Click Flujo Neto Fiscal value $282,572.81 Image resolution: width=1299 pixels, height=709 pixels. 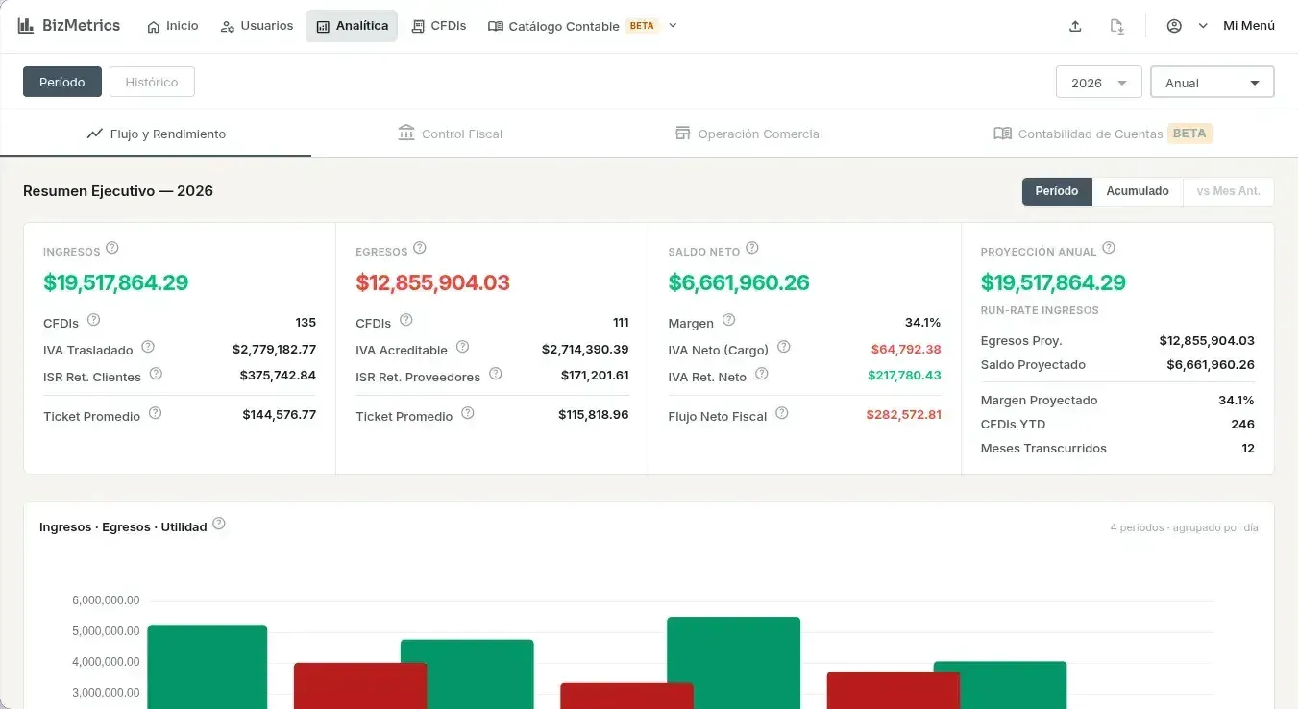click(x=903, y=415)
